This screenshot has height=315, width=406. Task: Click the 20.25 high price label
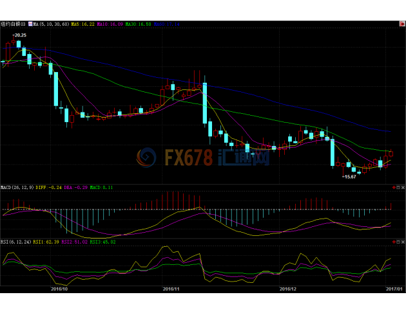(20, 35)
